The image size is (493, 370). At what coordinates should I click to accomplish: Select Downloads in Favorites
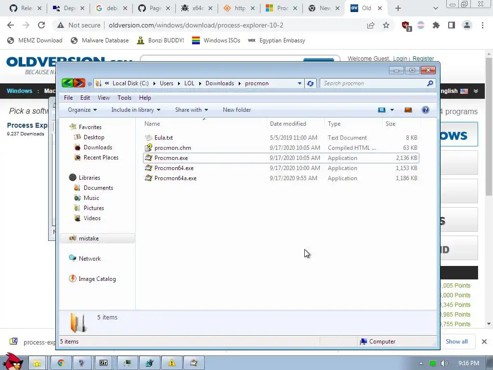click(x=98, y=147)
